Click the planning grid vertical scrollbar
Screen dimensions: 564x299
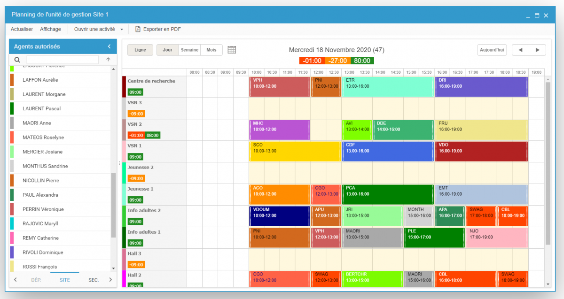(x=548, y=163)
